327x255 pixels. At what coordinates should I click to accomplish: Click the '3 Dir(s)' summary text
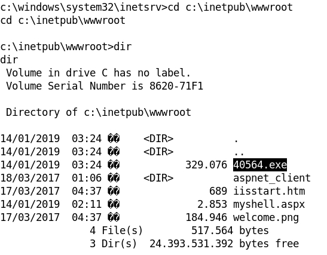[113, 244]
